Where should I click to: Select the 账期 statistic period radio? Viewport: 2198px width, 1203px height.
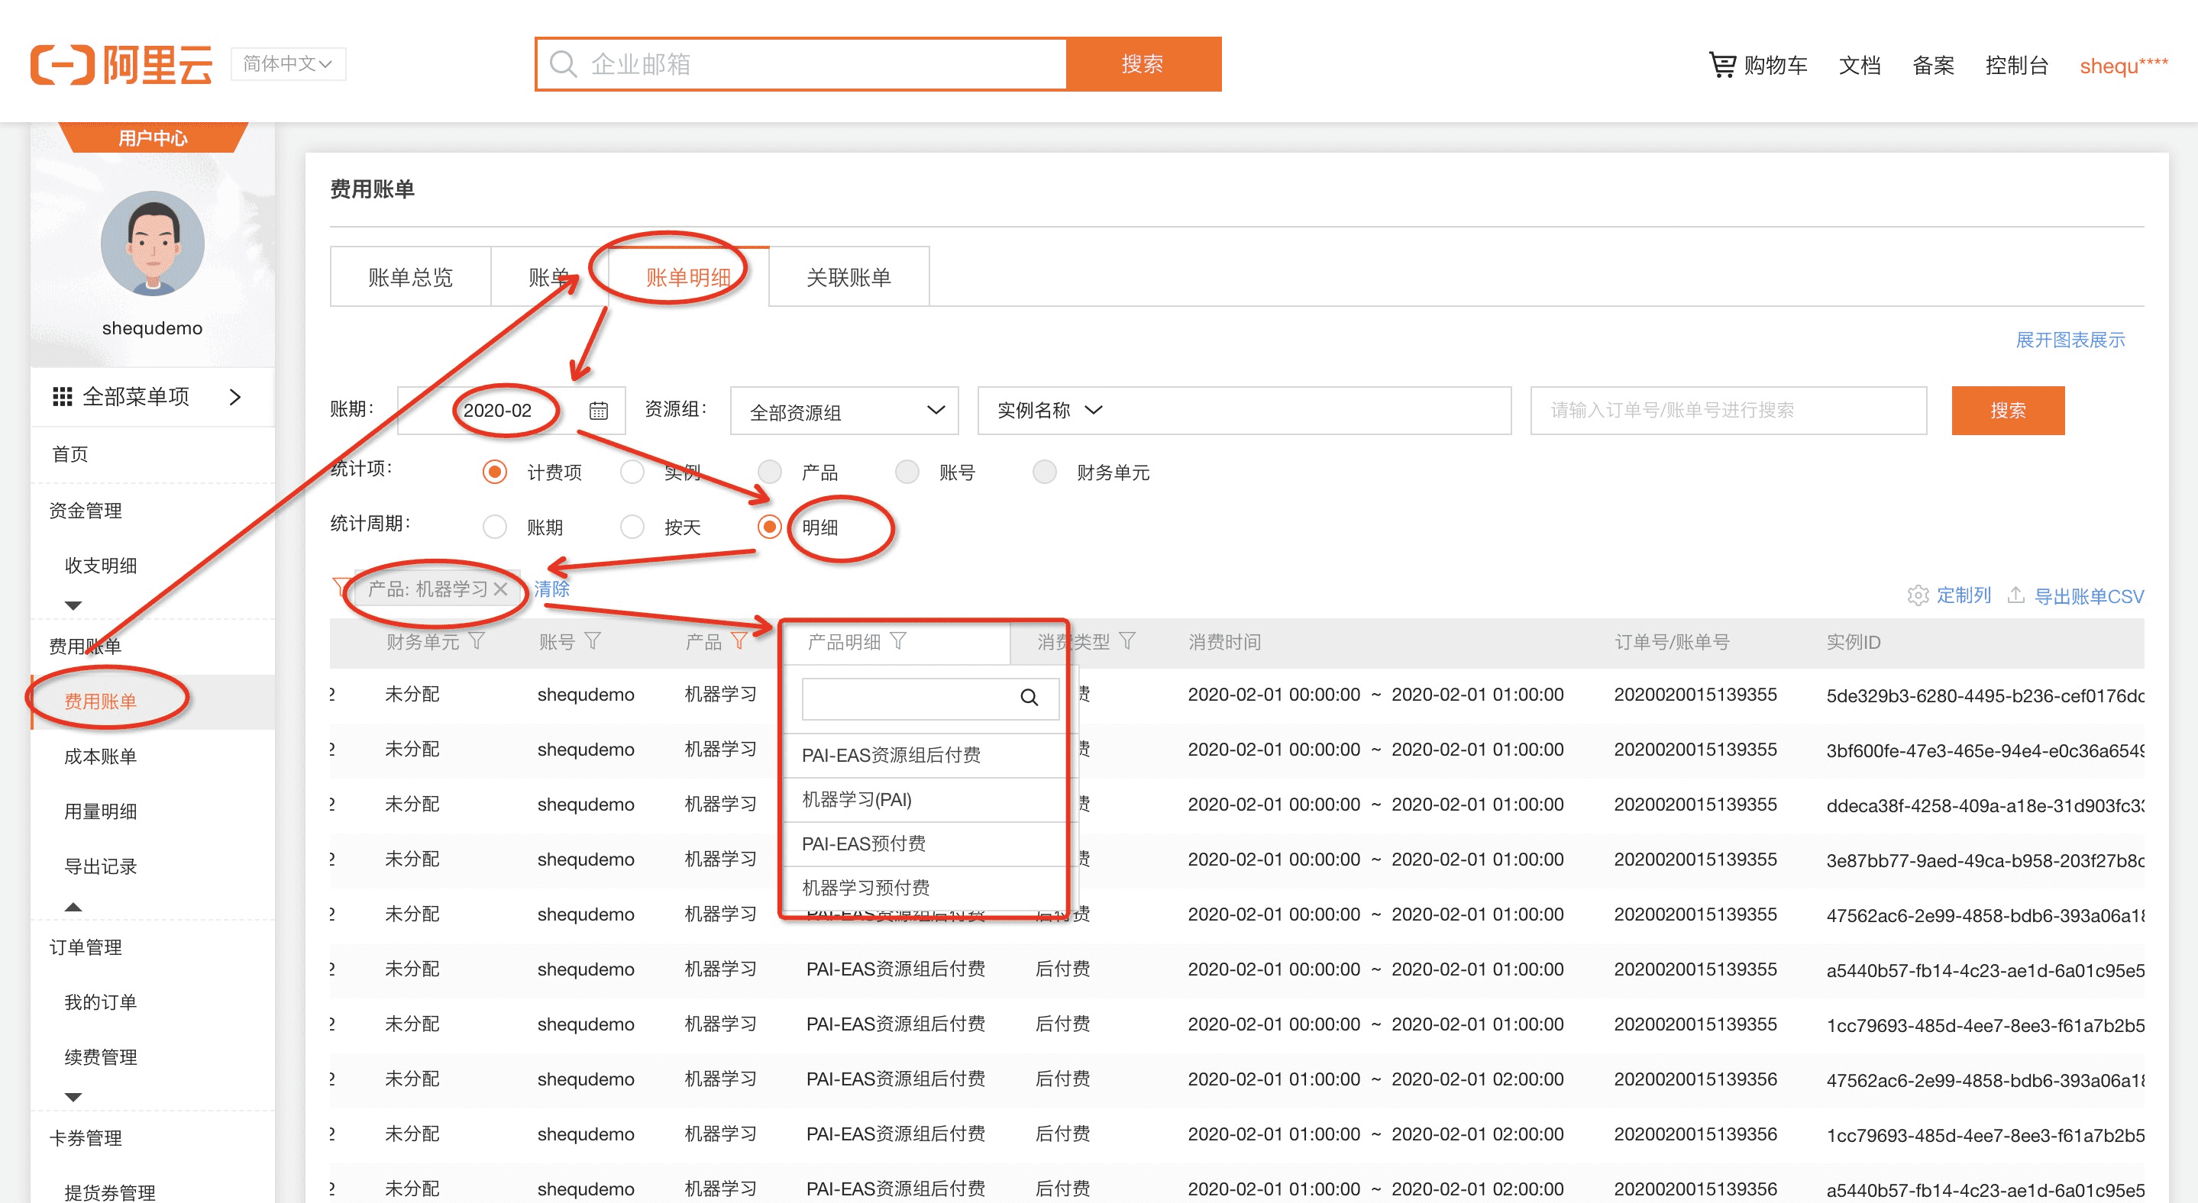(495, 527)
